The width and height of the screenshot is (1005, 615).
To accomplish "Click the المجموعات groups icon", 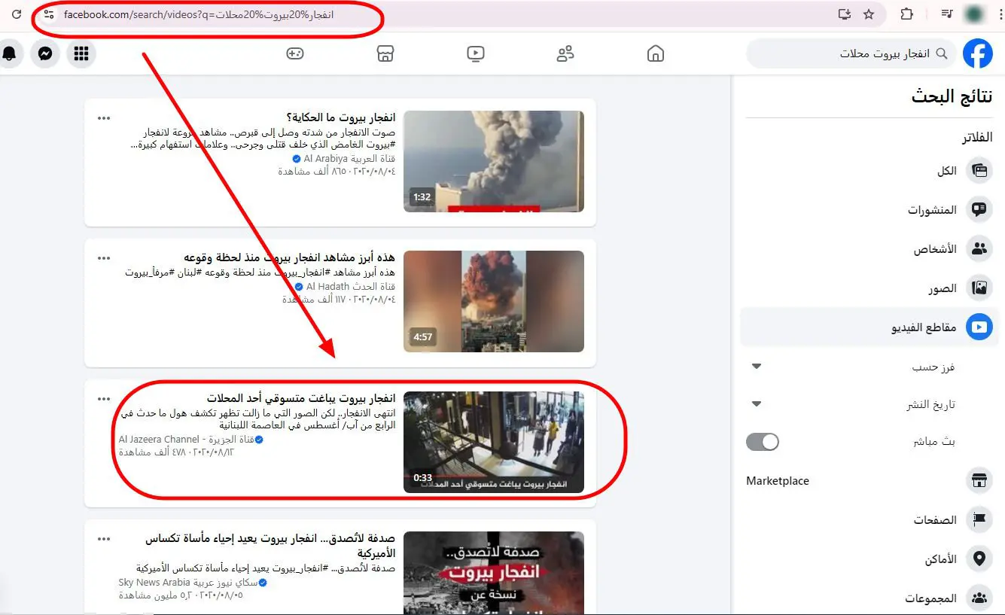I will click(979, 598).
